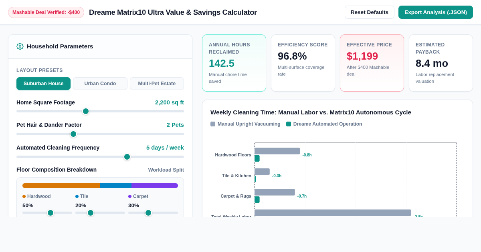This screenshot has width=481, height=252.
Task: Click the Hardwood '50%' value
Action: (28, 206)
